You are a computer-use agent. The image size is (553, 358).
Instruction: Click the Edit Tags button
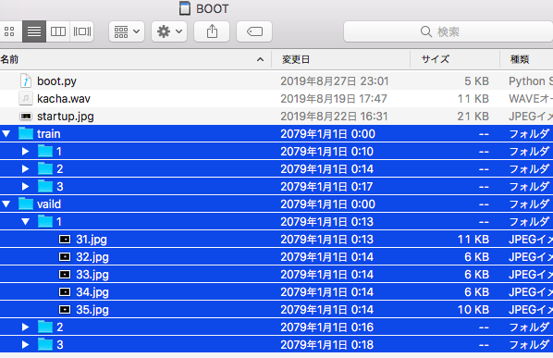click(254, 31)
